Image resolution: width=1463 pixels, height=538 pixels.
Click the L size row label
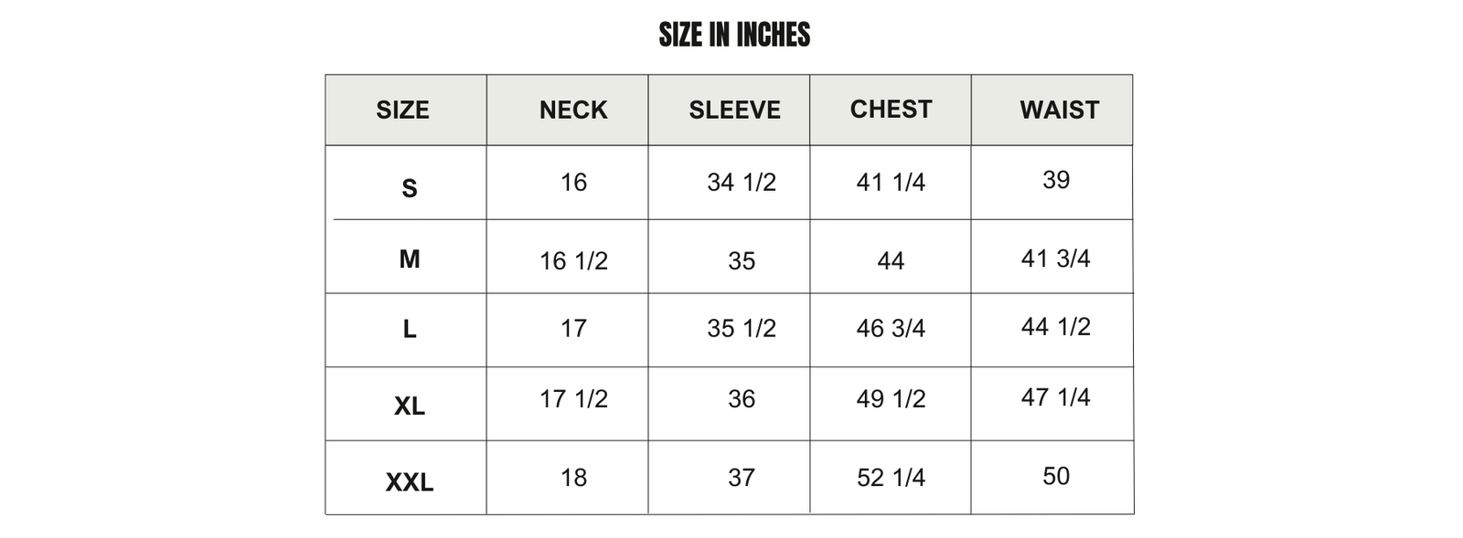[410, 329]
